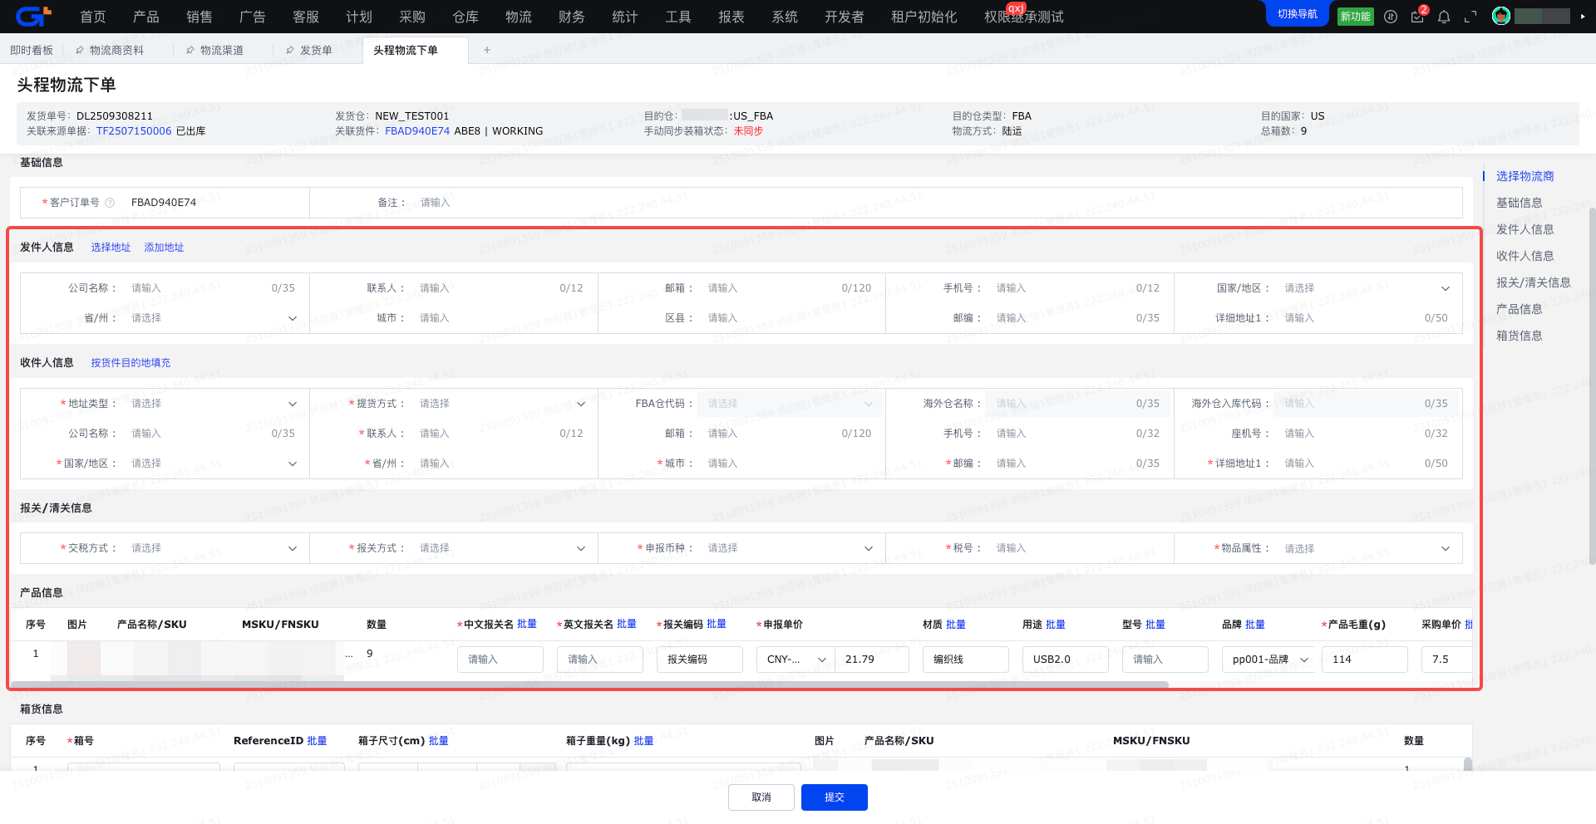Viewport: 1596px width, 824px height.
Task: Jump to 报关/清关信息 in side anchor
Action: click(1534, 282)
